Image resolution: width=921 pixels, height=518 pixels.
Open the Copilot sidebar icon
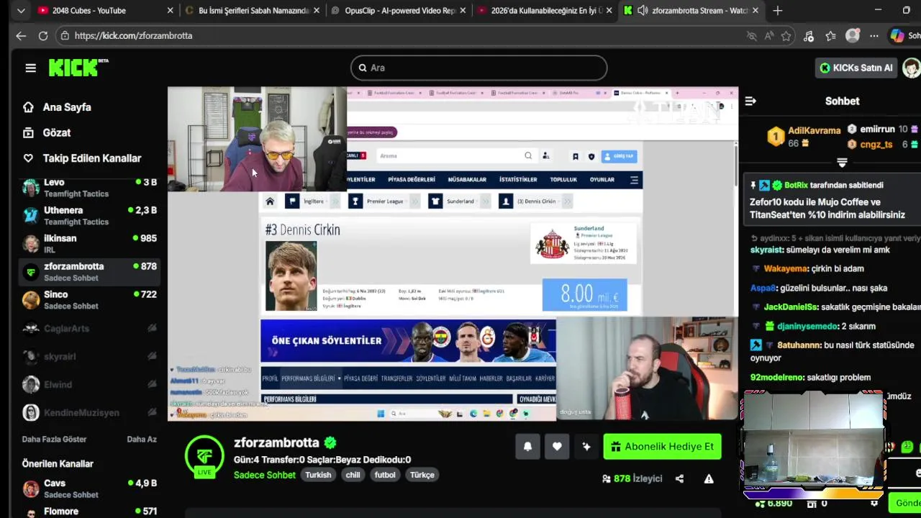(897, 36)
